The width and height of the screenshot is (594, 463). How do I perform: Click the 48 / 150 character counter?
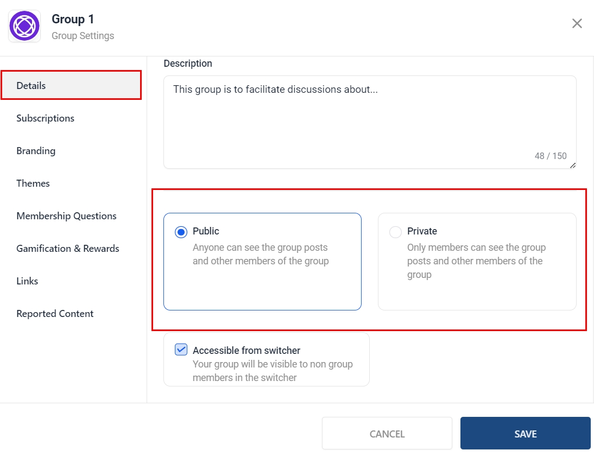coord(550,156)
